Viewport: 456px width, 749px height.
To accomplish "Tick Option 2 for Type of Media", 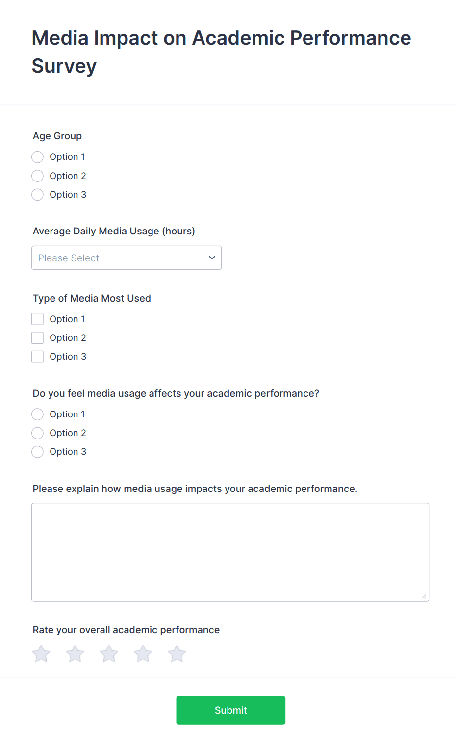I will click(38, 338).
